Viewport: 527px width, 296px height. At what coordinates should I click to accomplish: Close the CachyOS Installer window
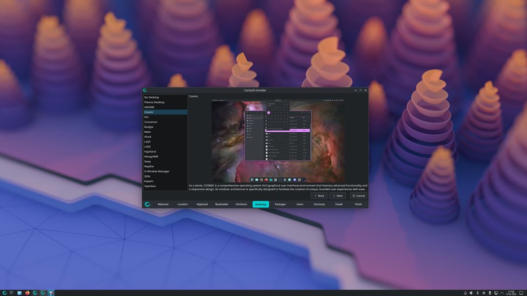(365, 90)
